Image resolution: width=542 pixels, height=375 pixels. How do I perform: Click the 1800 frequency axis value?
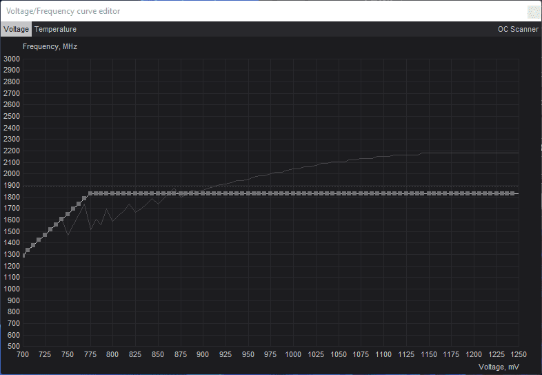click(x=12, y=197)
